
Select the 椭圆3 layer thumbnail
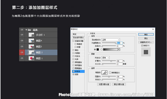(x=31, y=46)
